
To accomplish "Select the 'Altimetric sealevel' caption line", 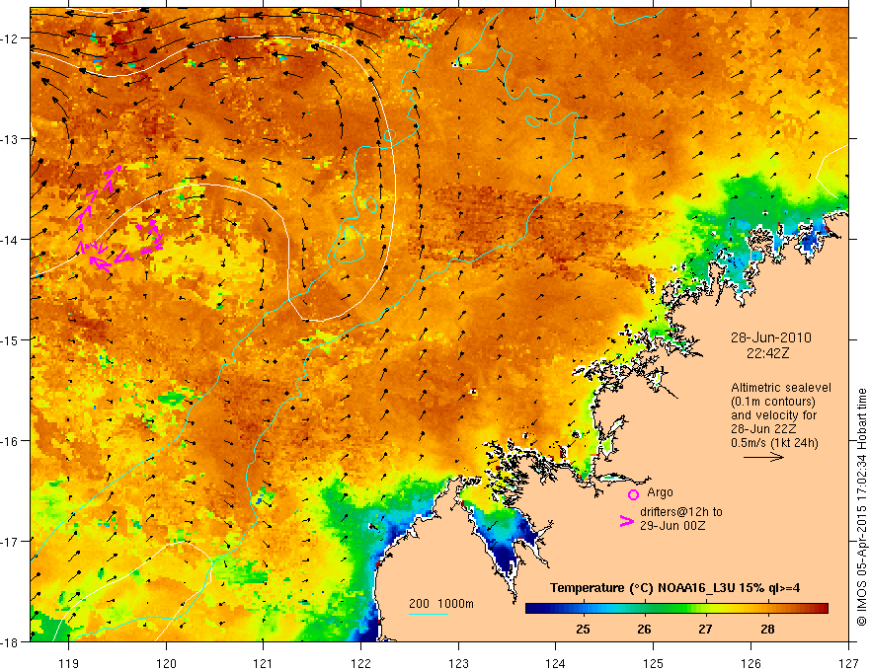I will tap(781, 388).
